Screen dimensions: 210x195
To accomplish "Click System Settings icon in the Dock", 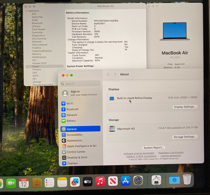I will [x=138, y=181].
